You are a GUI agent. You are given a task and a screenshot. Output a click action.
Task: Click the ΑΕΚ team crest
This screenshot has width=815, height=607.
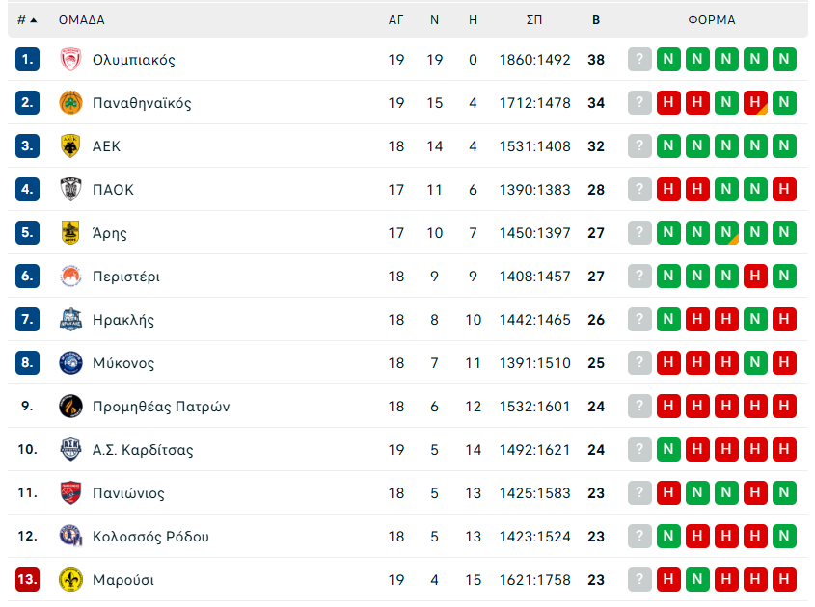click(x=70, y=146)
